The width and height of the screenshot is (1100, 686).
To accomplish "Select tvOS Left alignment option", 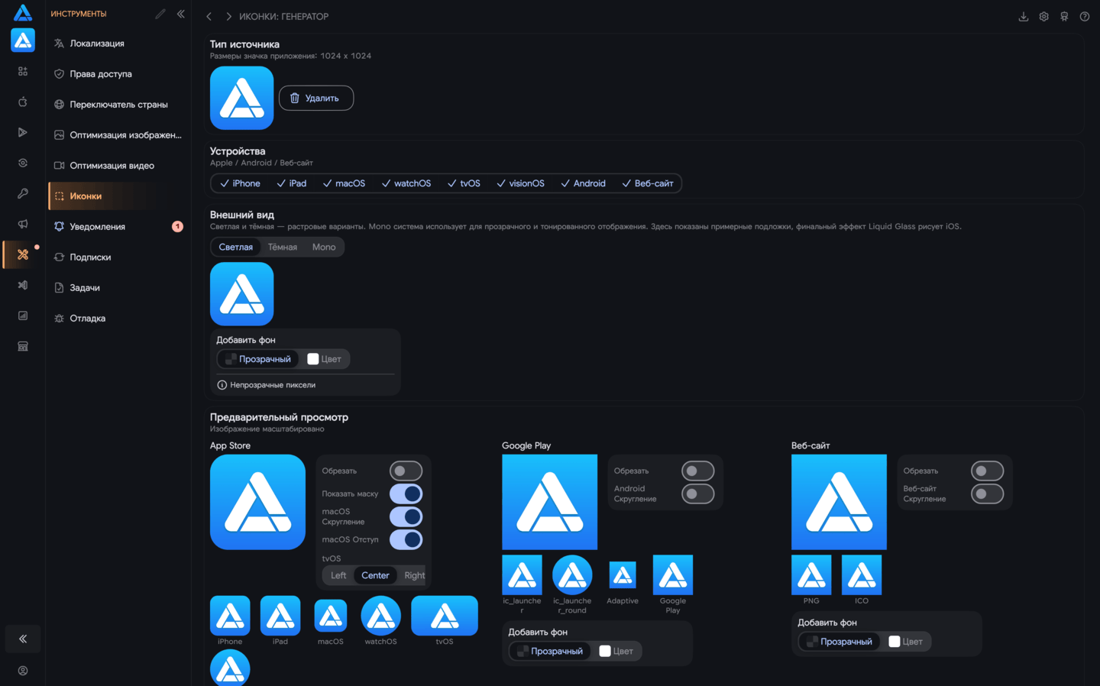I will point(338,575).
